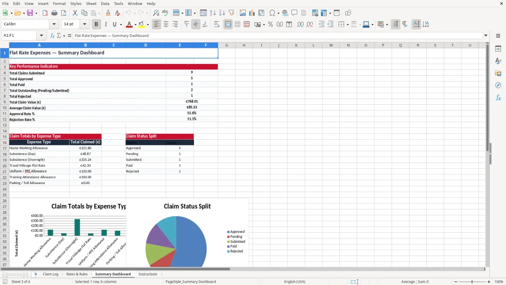The height and width of the screenshot is (285, 506).
Task: Click the 100% zoom level indicator
Action: point(499,282)
